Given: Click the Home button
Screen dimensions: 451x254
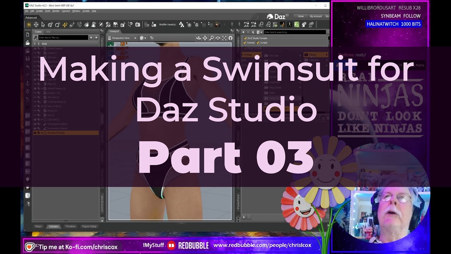Looking at the screenshot, I should (x=301, y=16).
